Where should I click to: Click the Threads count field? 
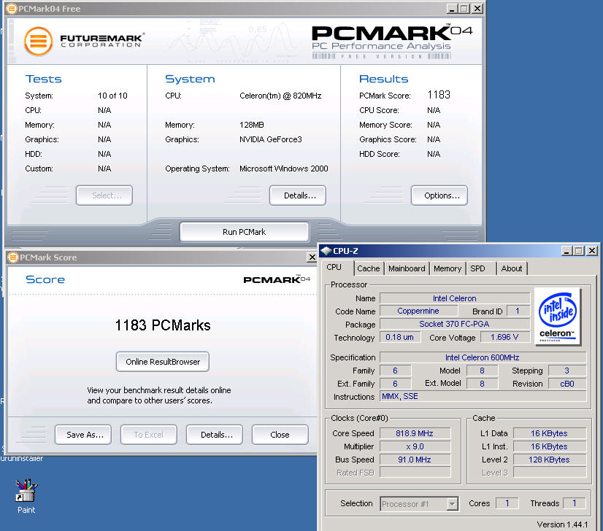(x=574, y=503)
